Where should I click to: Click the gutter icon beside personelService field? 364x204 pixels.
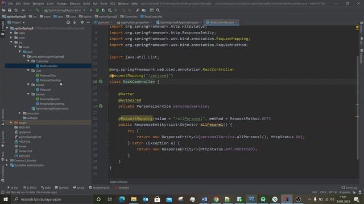click(101, 106)
